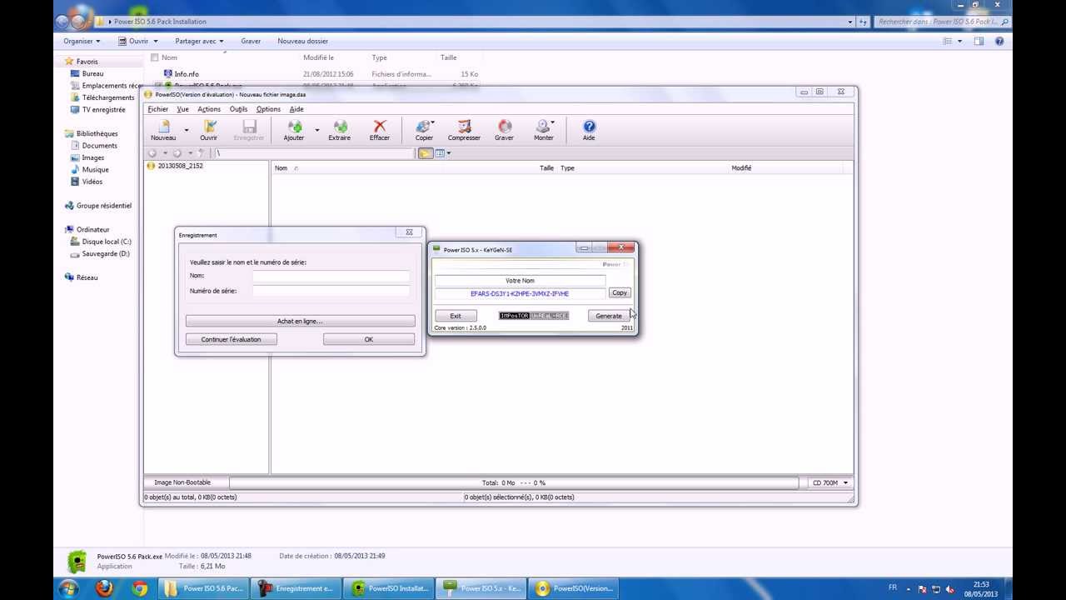Click the Exit button in keygen
Screen dimensions: 1066x600
coord(456,316)
